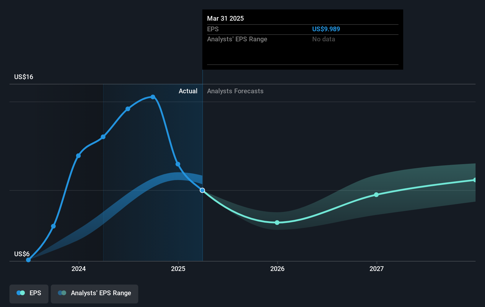Click the EPS data point in mid 2024
The height and width of the screenshot is (307, 485).
tap(128, 109)
